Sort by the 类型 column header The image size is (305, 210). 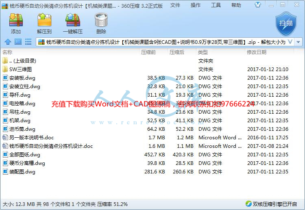(x=203, y=52)
